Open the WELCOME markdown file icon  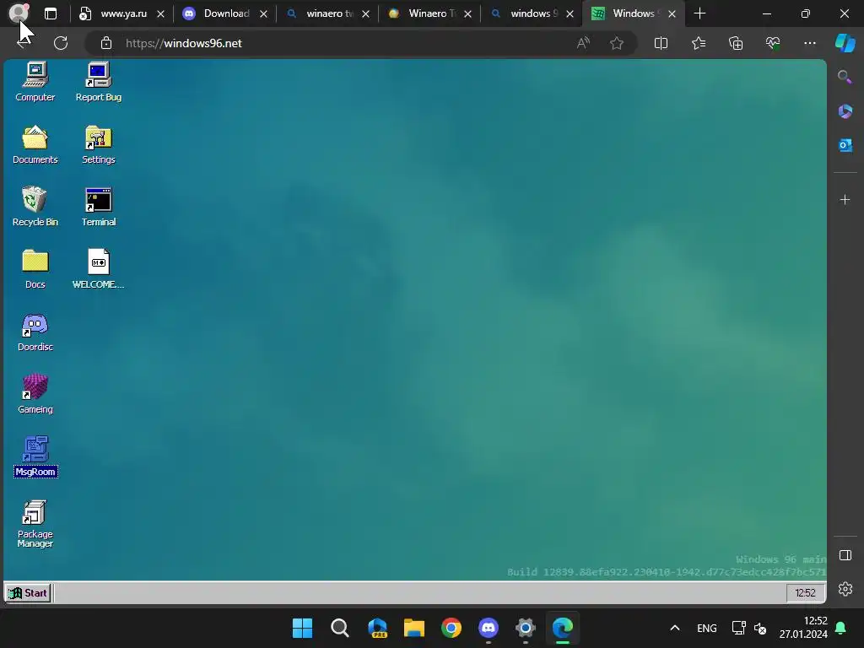[99, 269]
